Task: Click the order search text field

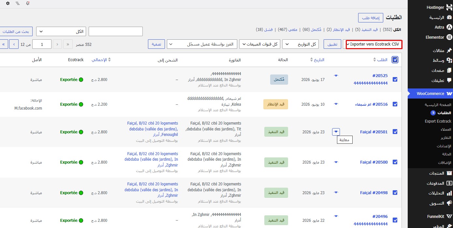Action: click(116, 32)
